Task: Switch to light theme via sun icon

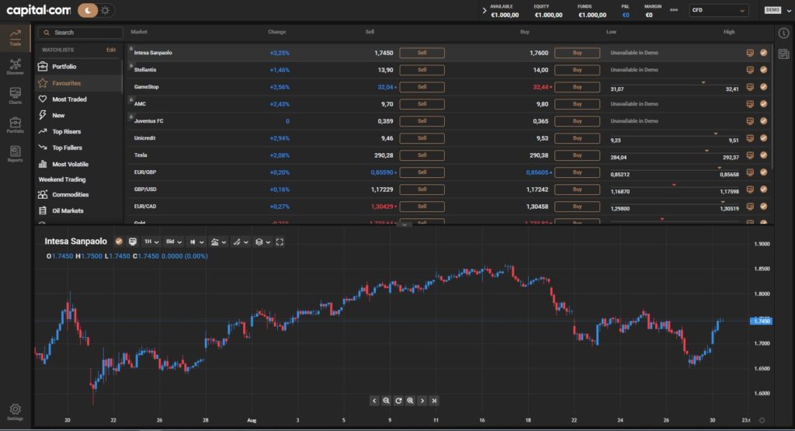Action: tap(106, 10)
